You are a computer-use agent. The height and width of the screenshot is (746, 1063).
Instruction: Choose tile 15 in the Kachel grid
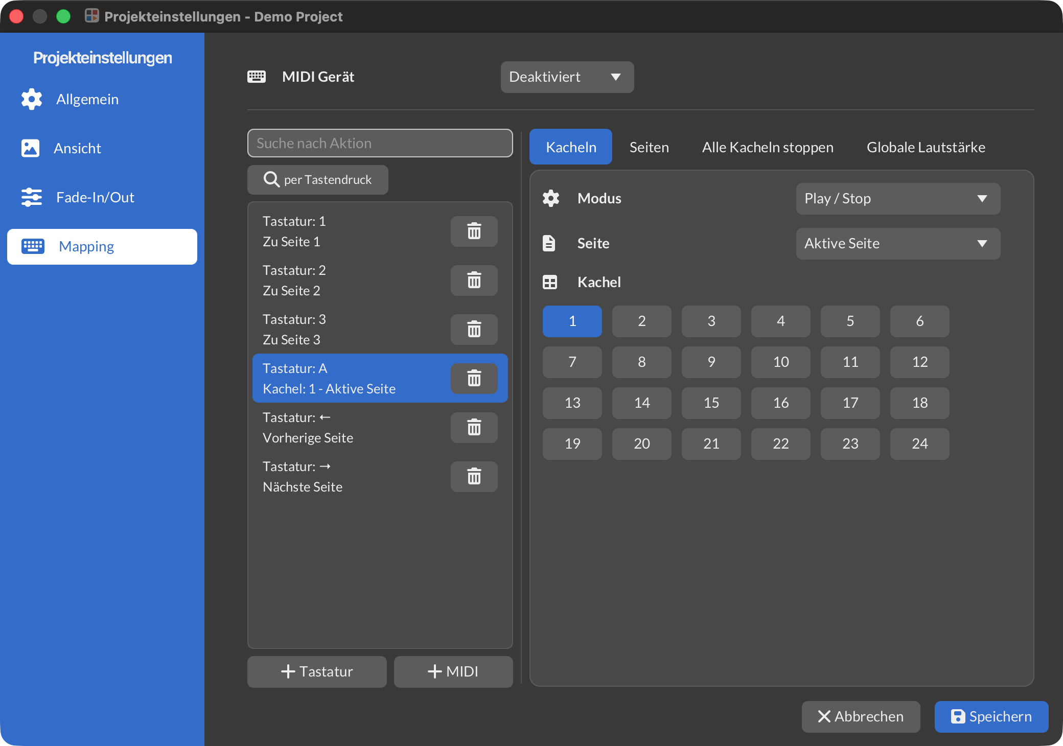[711, 403]
